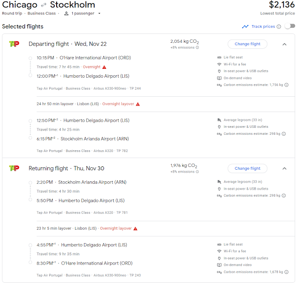Click red warning icon beside Overnight travel time
This screenshot has height=285, width=297.
pyautogui.click(x=104, y=67)
